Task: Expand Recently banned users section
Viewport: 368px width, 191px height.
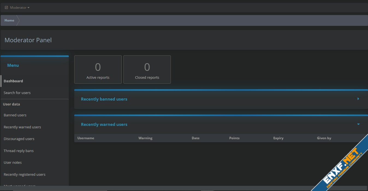Action: pos(358,99)
